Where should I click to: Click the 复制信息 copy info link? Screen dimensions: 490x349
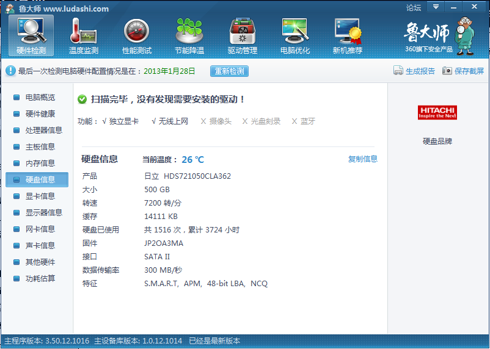pos(363,159)
